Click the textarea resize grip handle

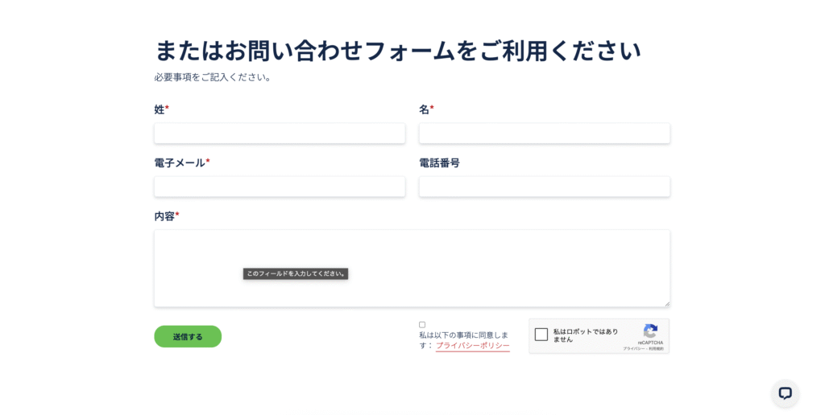666,303
